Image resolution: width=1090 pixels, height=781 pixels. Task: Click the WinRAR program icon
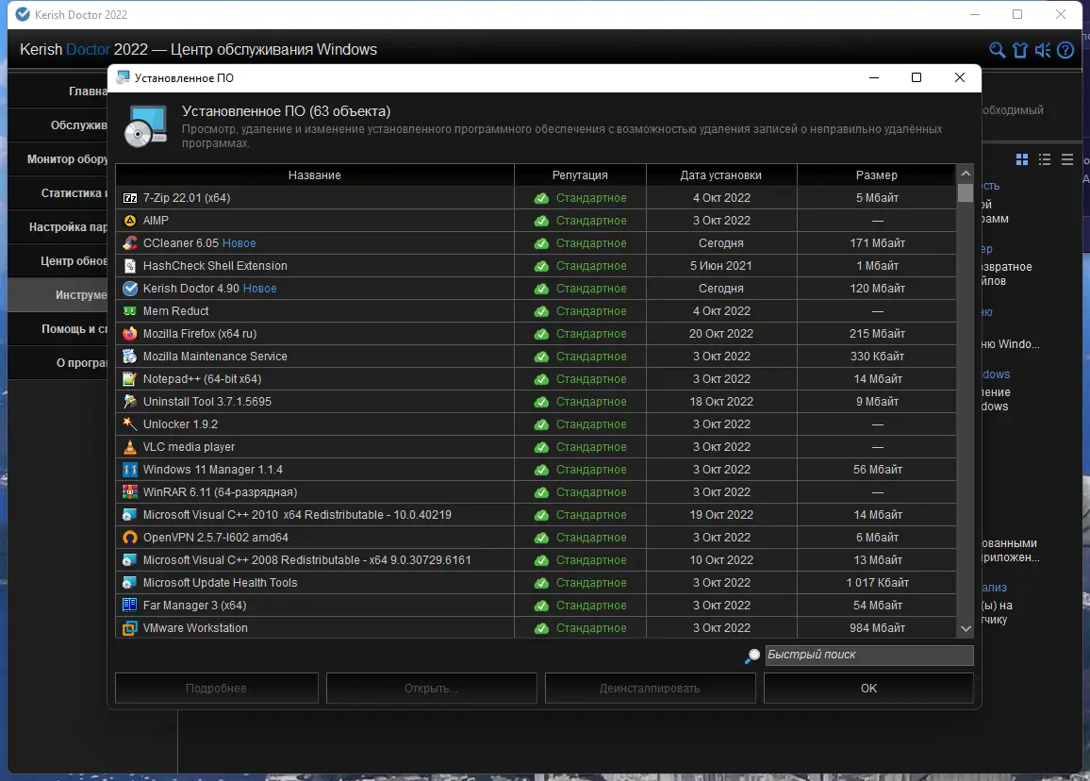tap(130, 491)
